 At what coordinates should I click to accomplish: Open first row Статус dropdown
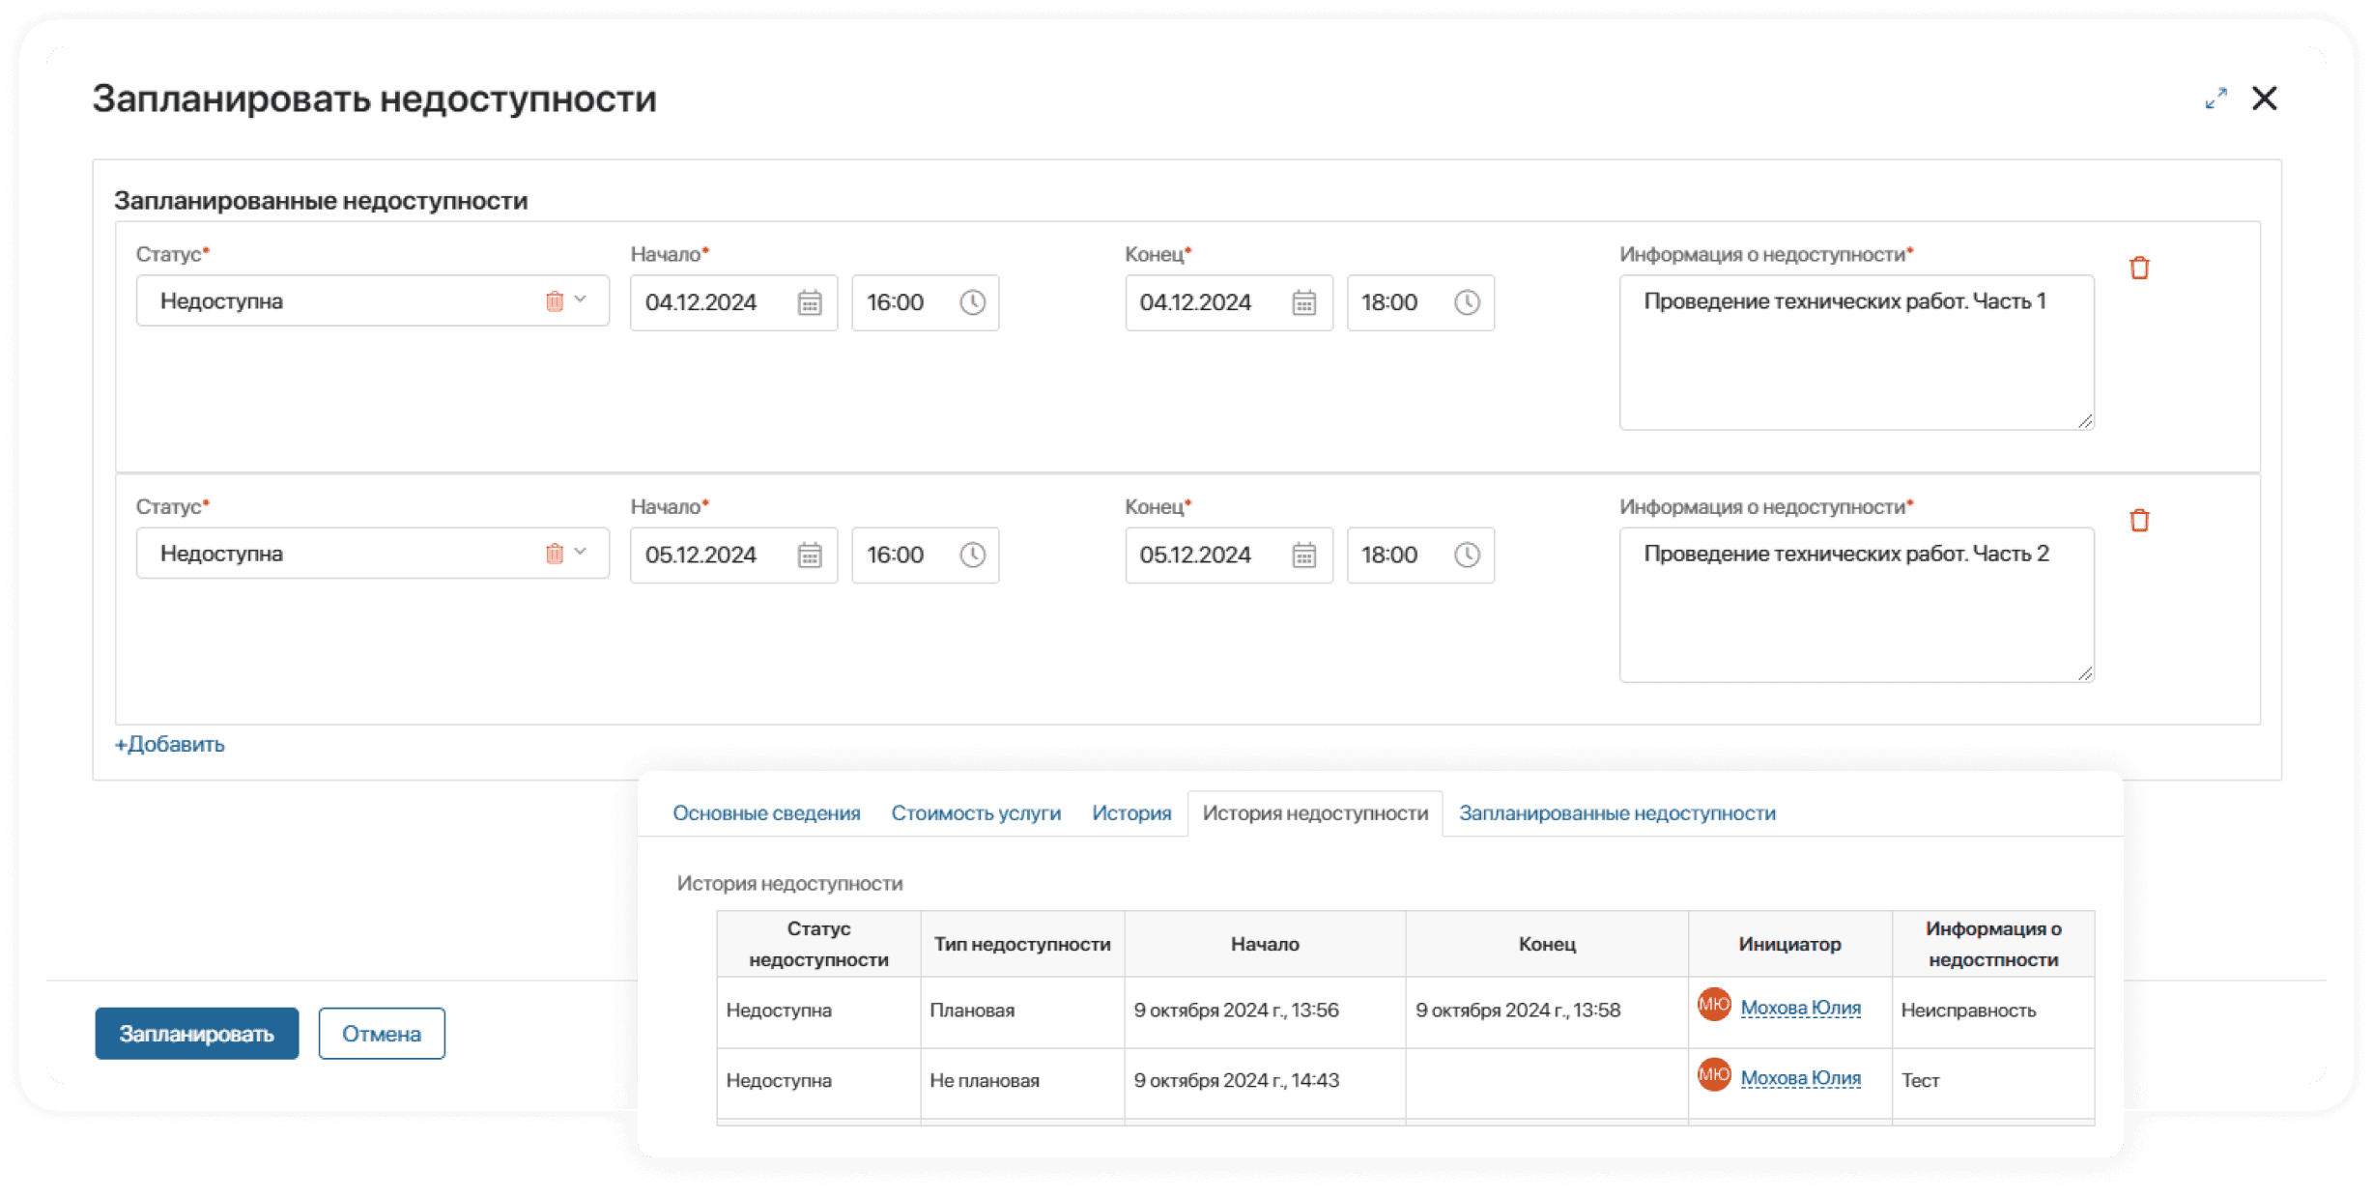pyautogui.click(x=581, y=300)
